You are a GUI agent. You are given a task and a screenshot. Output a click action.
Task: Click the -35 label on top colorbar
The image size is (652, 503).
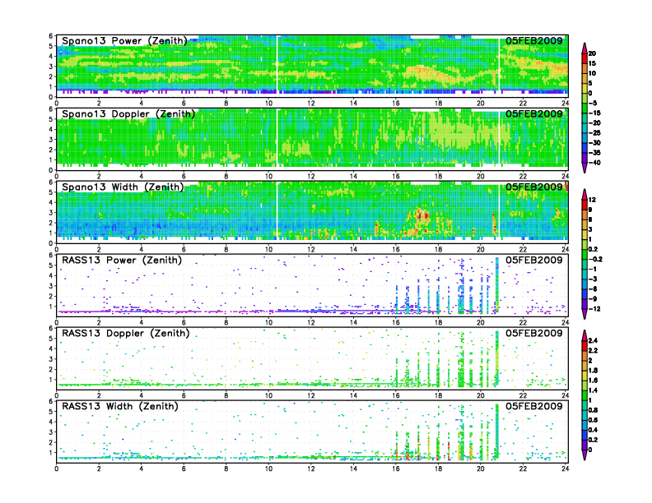[594, 153]
